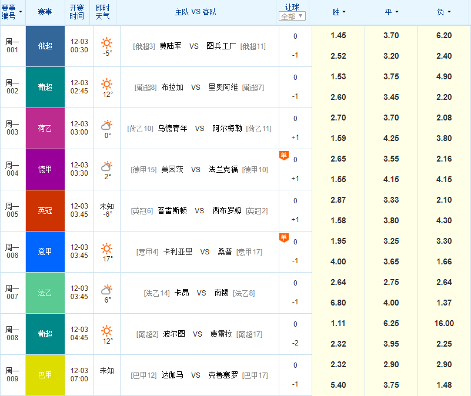Pick lose odds 6.20 for match 001
This screenshot has height=396, width=471.
444,35
